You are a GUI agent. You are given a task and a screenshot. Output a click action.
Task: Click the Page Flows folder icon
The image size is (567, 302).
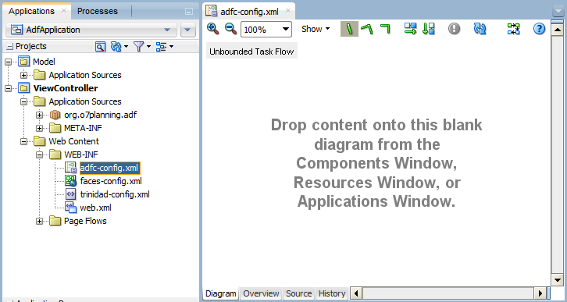[x=55, y=221]
